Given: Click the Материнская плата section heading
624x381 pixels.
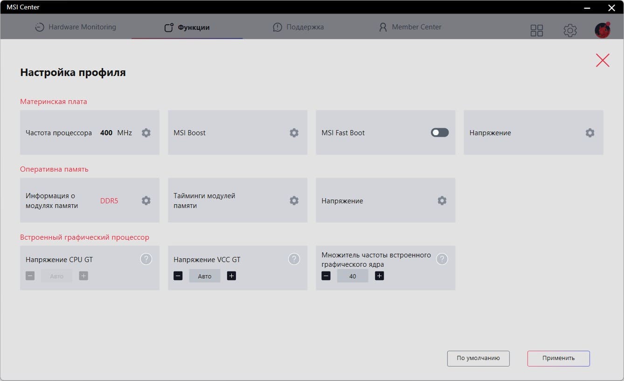Looking at the screenshot, I should coord(54,101).
